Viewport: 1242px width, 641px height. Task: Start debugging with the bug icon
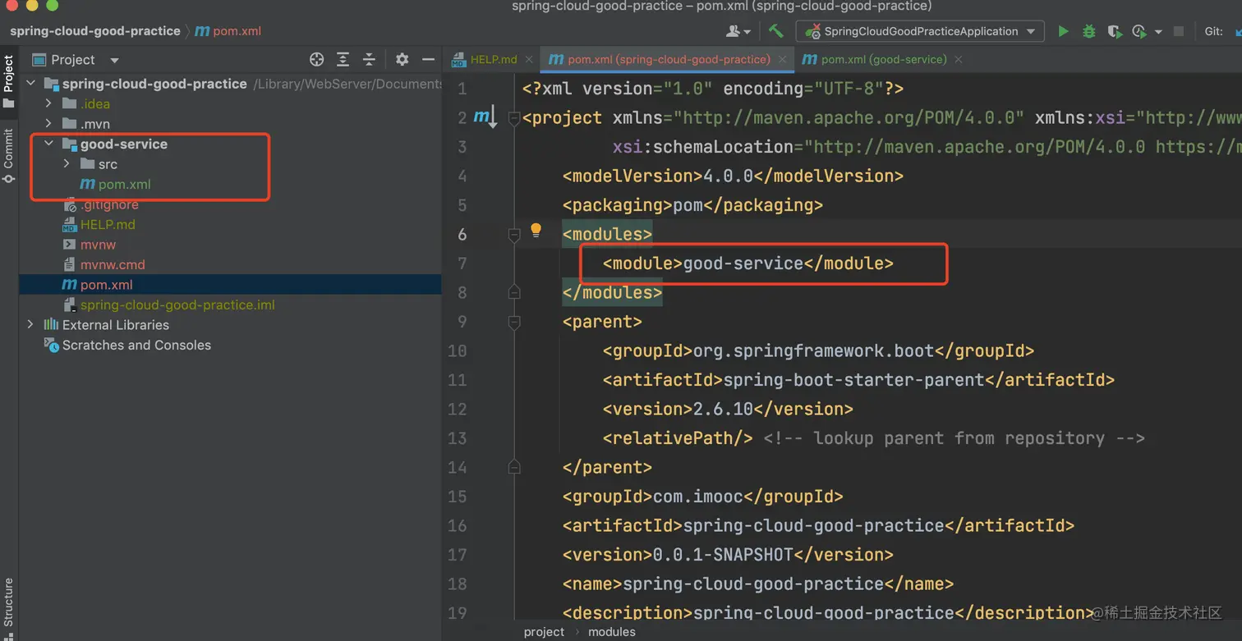click(1088, 31)
